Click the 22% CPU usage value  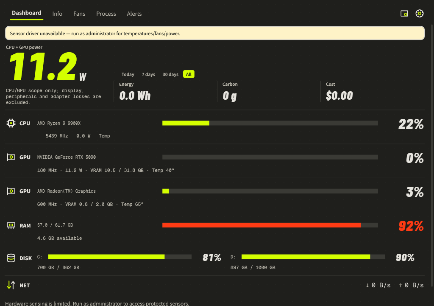coord(411,124)
